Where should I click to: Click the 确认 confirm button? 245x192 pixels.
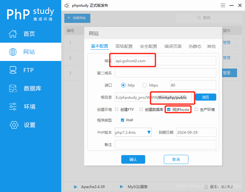[133, 159]
